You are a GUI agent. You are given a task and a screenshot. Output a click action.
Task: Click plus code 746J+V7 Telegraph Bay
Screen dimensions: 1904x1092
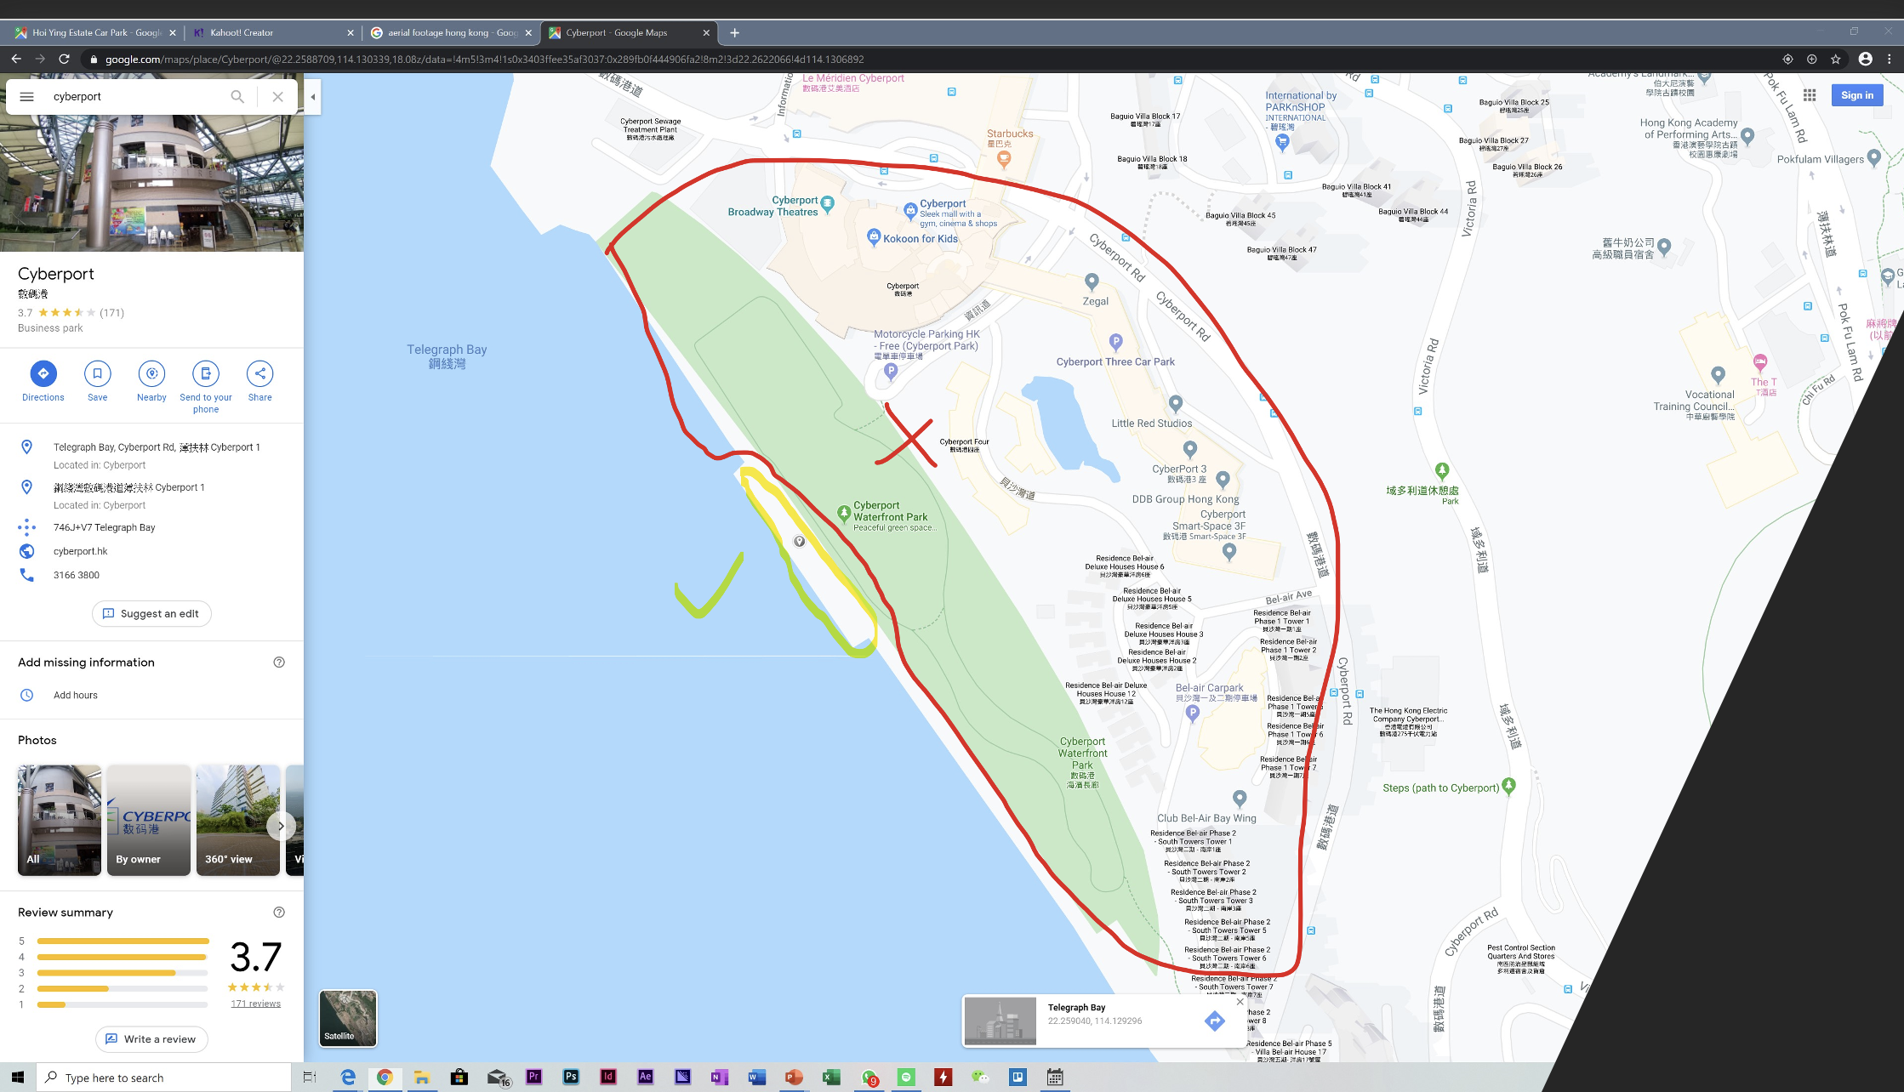[105, 527]
